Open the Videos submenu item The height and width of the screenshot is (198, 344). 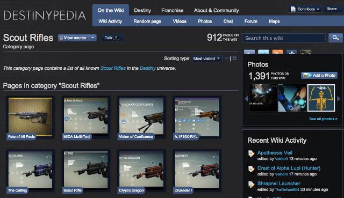click(x=180, y=21)
